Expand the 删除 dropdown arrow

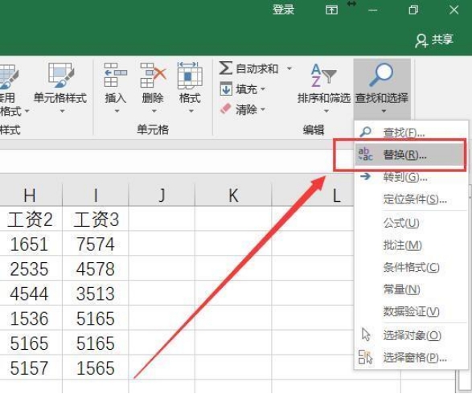(154, 111)
